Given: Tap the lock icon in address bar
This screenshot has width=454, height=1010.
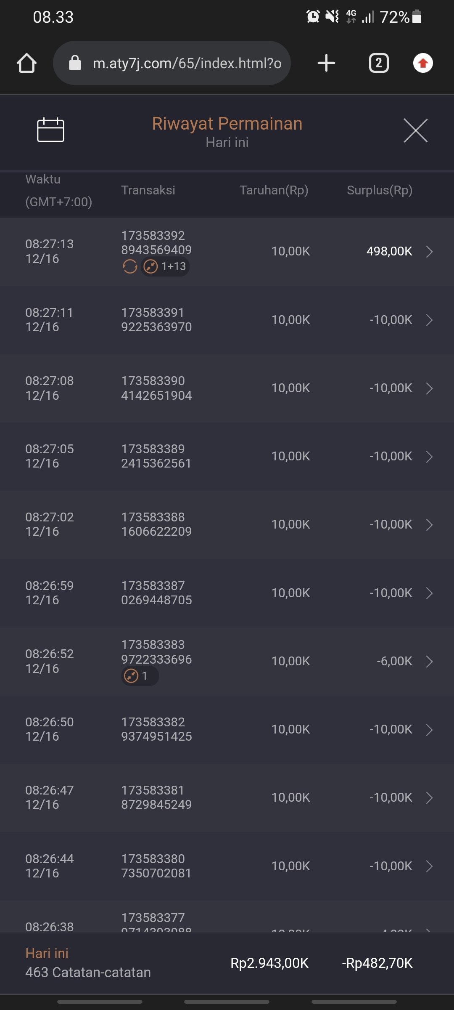Looking at the screenshot, I should pyautogui.click(x=75, y=63).
